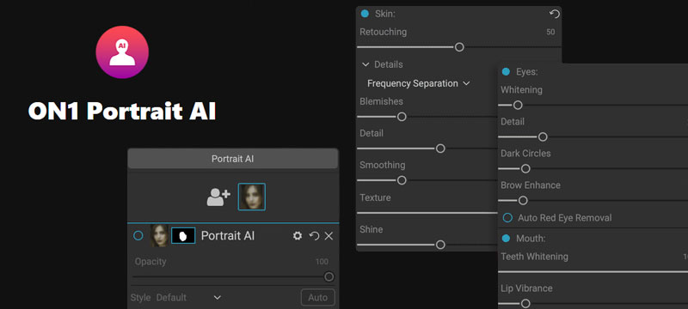
Task: Click the ON1 Portrait AI title text
Action: [x=122, y=112]
